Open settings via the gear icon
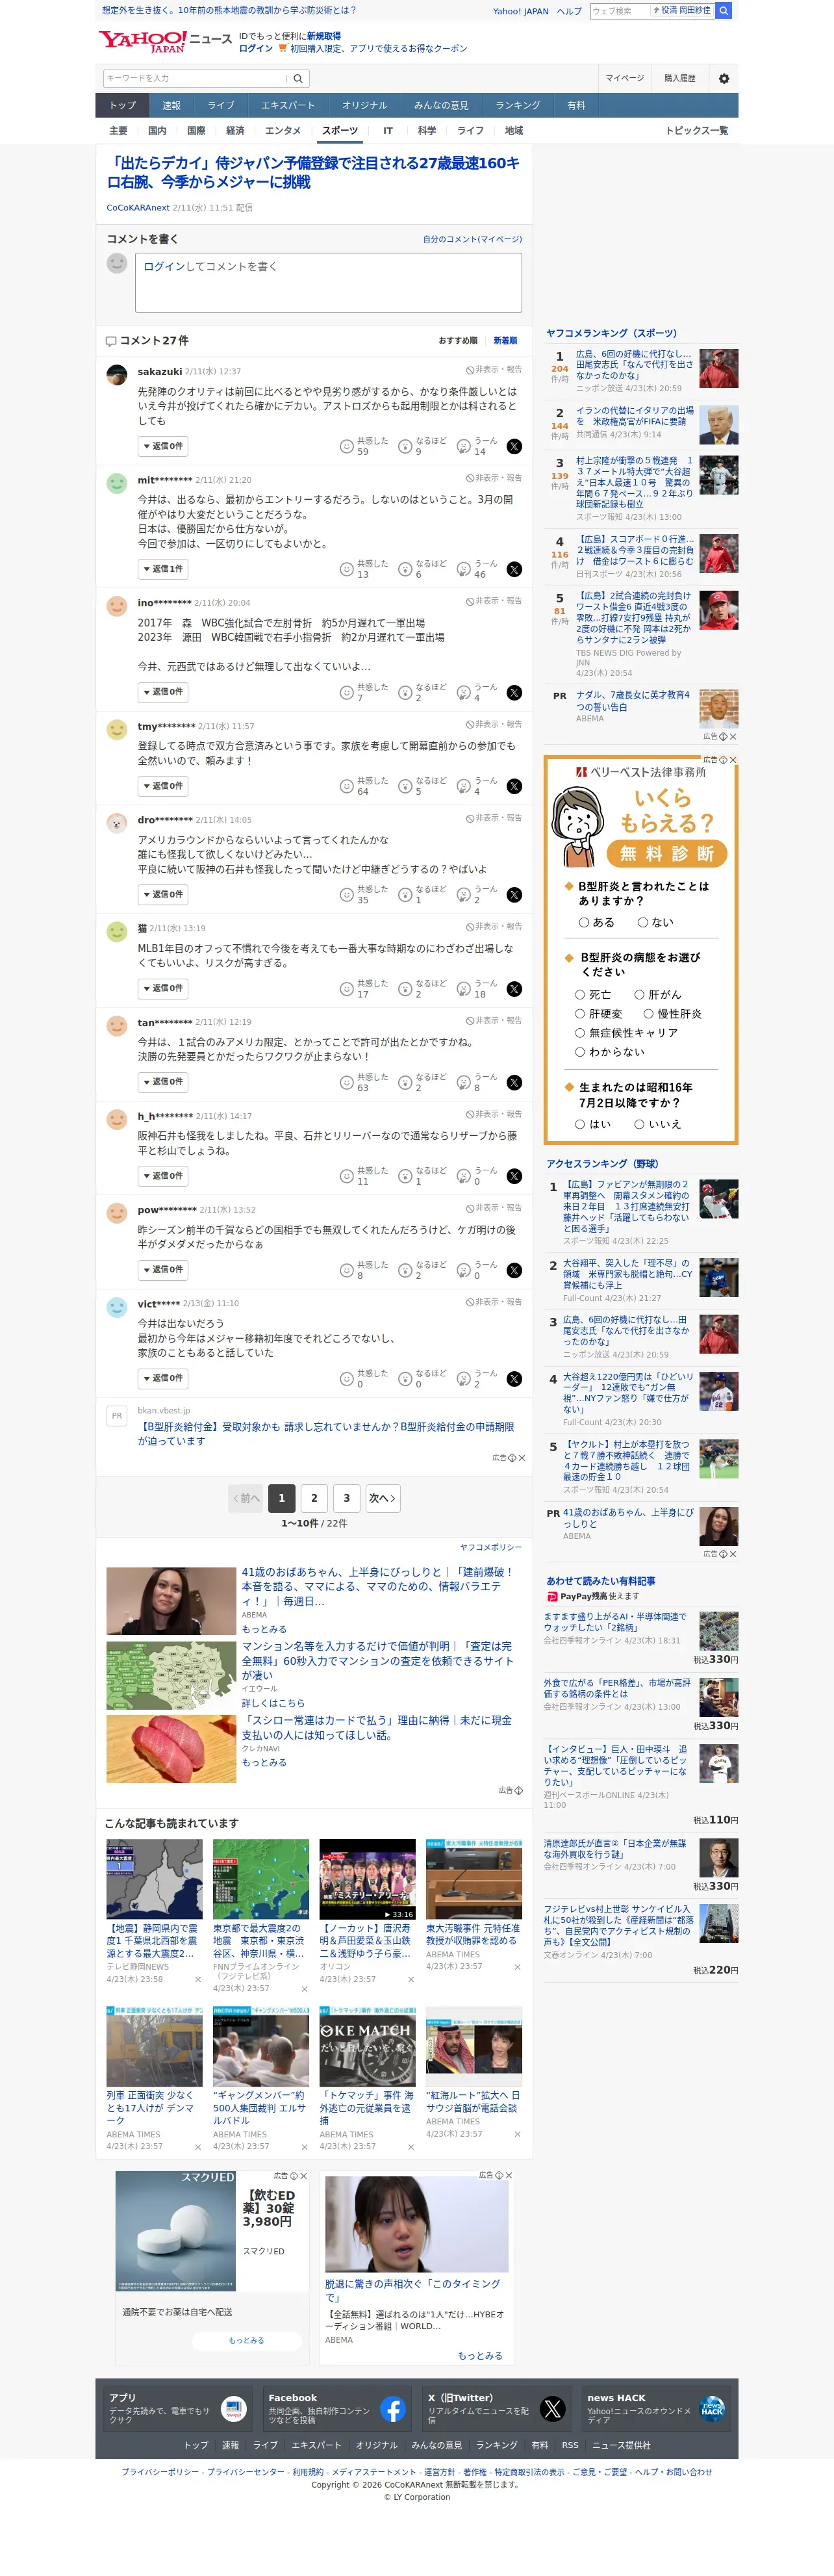Screen dimensions: 834x2576 pyautogui.click(x=724, y=78)
